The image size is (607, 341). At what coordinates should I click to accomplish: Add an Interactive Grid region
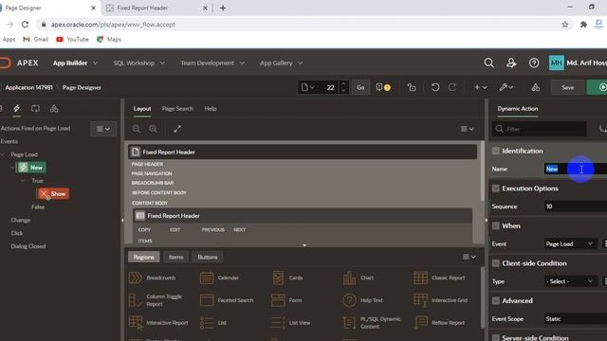tap(440, 300)
